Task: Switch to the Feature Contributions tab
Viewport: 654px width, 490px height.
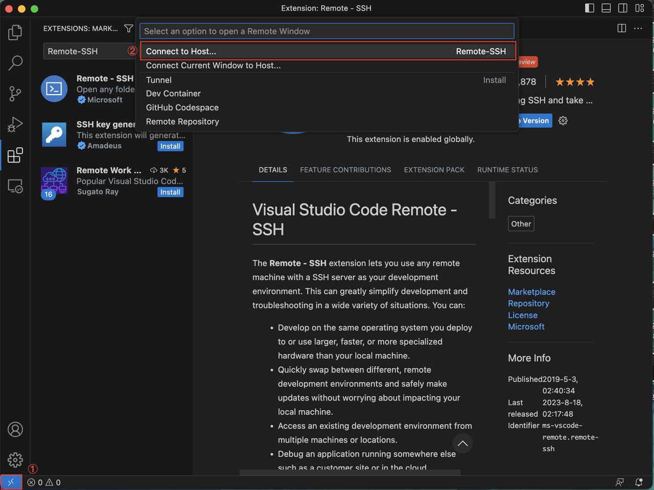Action: 345,170
